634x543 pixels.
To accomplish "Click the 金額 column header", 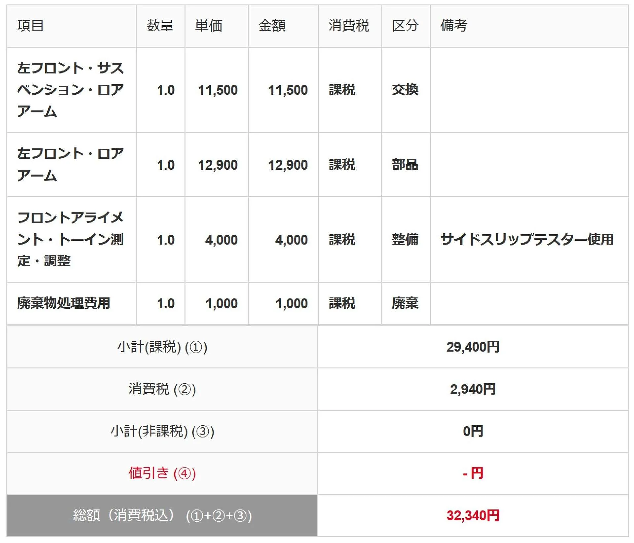I will click(x=272, y=26).
